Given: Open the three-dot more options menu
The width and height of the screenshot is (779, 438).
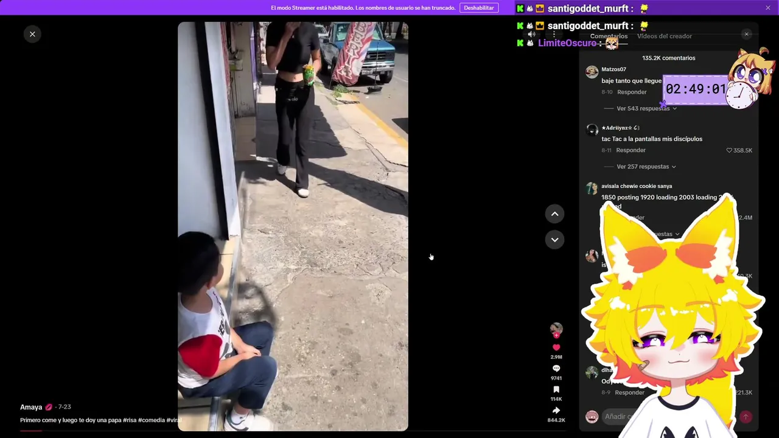Looking at the screenshot, I should coord(554,35).
